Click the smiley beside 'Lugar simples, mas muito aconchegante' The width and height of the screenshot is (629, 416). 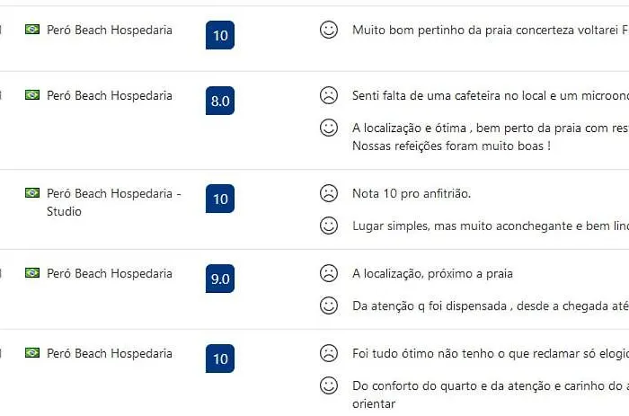[x=329, y=226]
